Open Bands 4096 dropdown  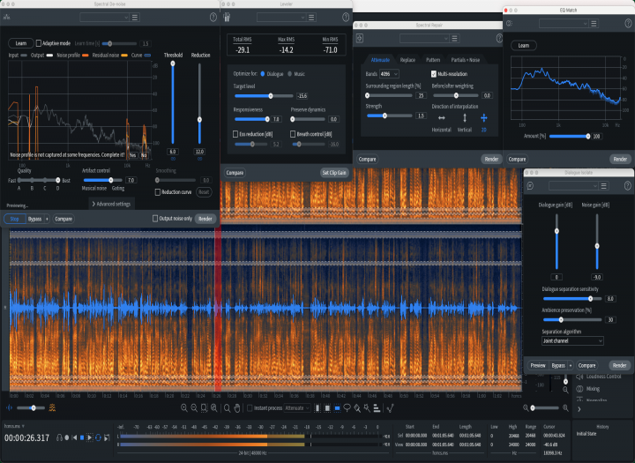point(389,74)
